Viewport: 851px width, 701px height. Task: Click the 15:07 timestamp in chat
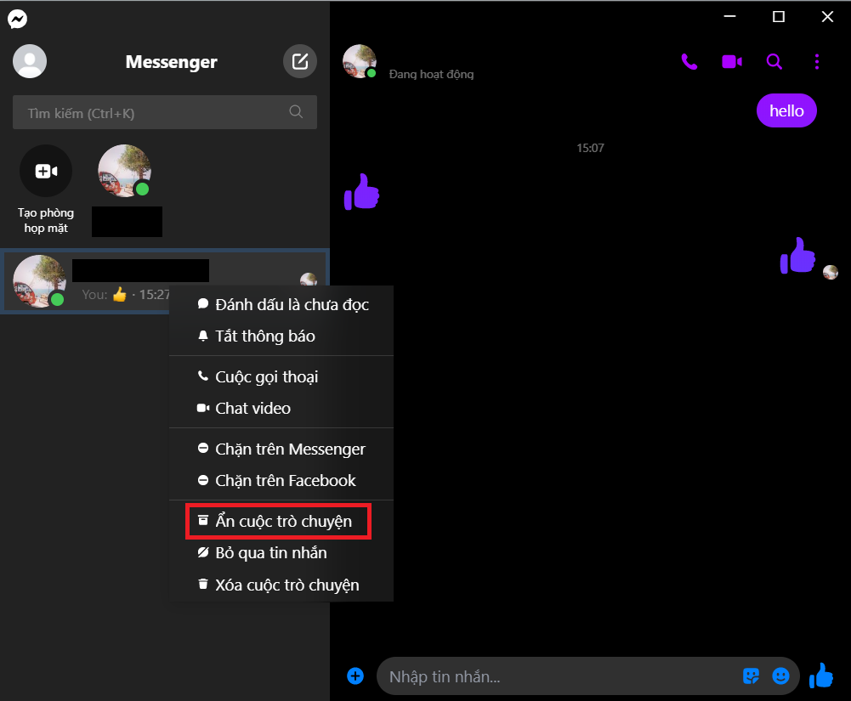click(x=590, y=148)
